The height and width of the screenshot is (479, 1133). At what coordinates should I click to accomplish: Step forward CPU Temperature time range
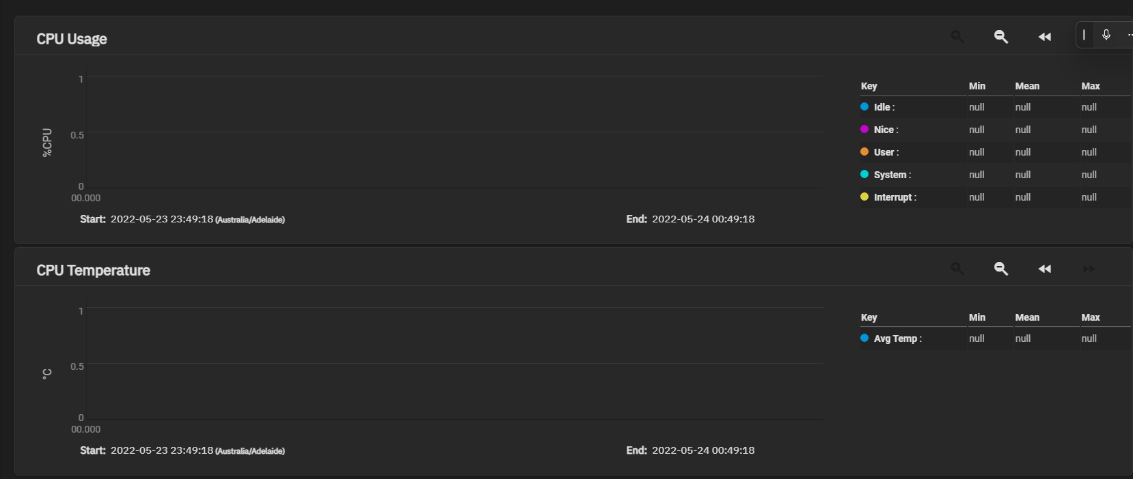(x=1089, y=269)
